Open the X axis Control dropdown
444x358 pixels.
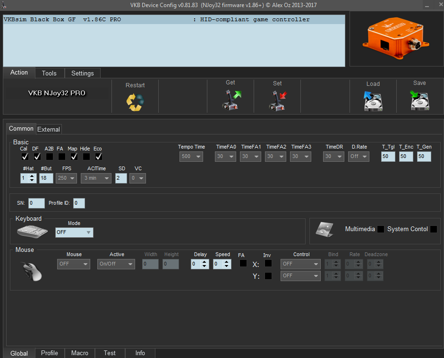300,264
